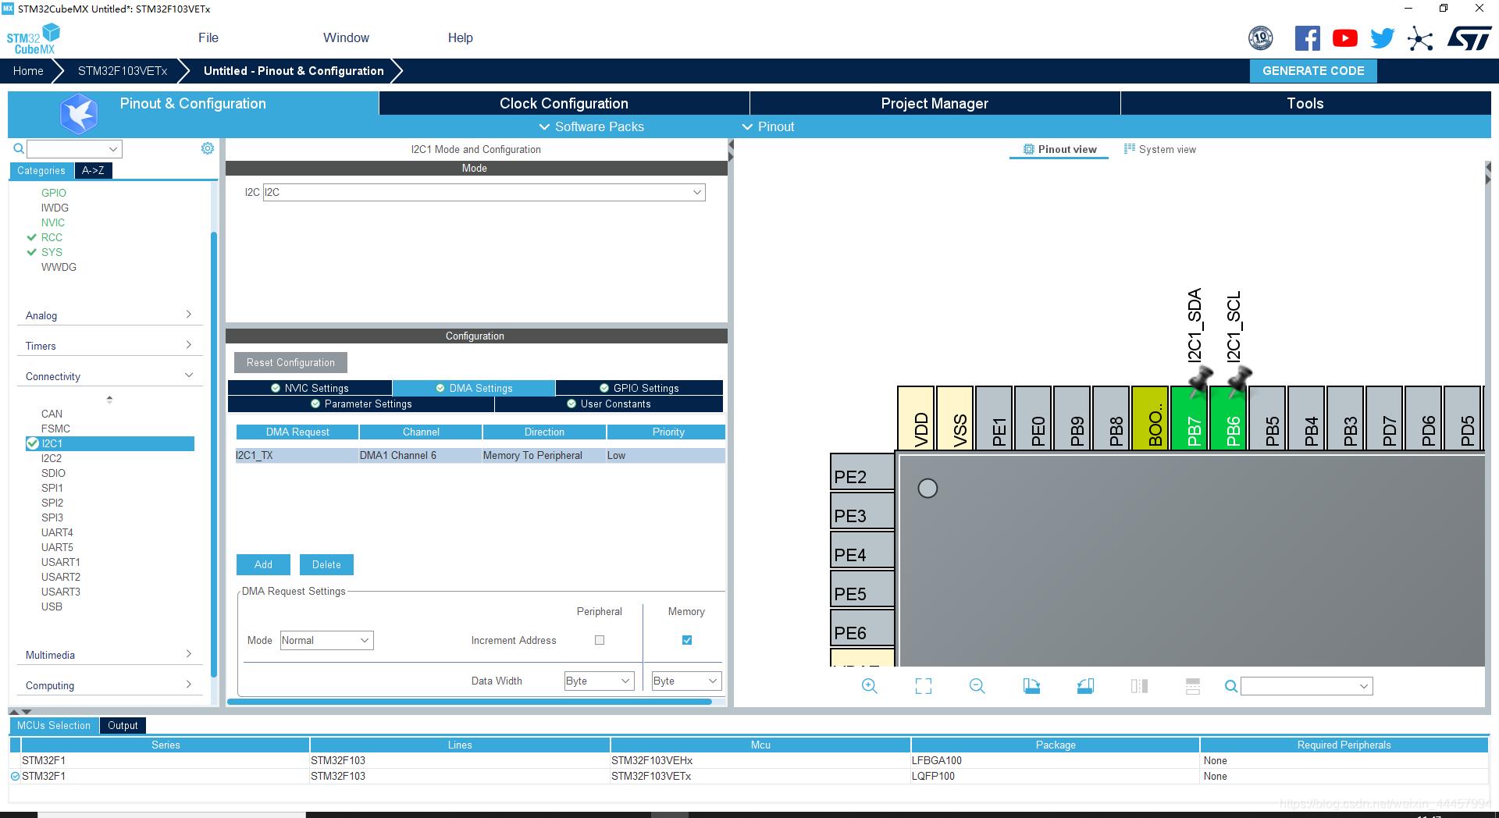Click the vertical flip view icon
This screenshot has height=818, width=1499.
pyautogui.click(x=1139, y=686)
